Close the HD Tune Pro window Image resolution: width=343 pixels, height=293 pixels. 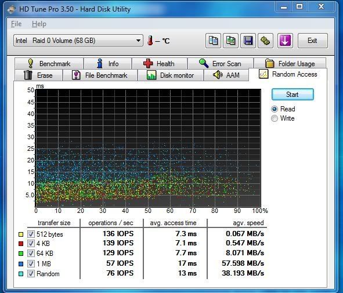coord(321,7)
